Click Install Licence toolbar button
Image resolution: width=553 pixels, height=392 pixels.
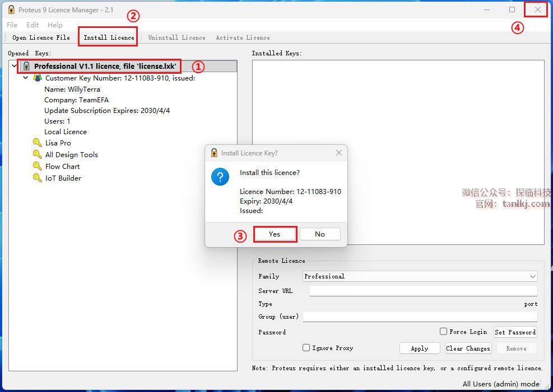[x=109, y=37]
